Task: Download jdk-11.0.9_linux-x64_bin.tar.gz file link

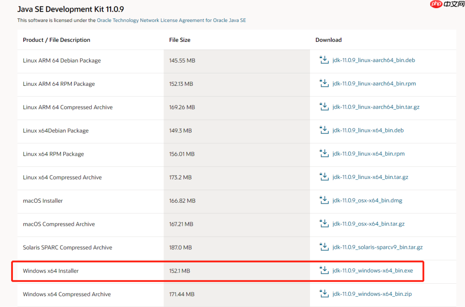Action: click(x=370, y=177)
